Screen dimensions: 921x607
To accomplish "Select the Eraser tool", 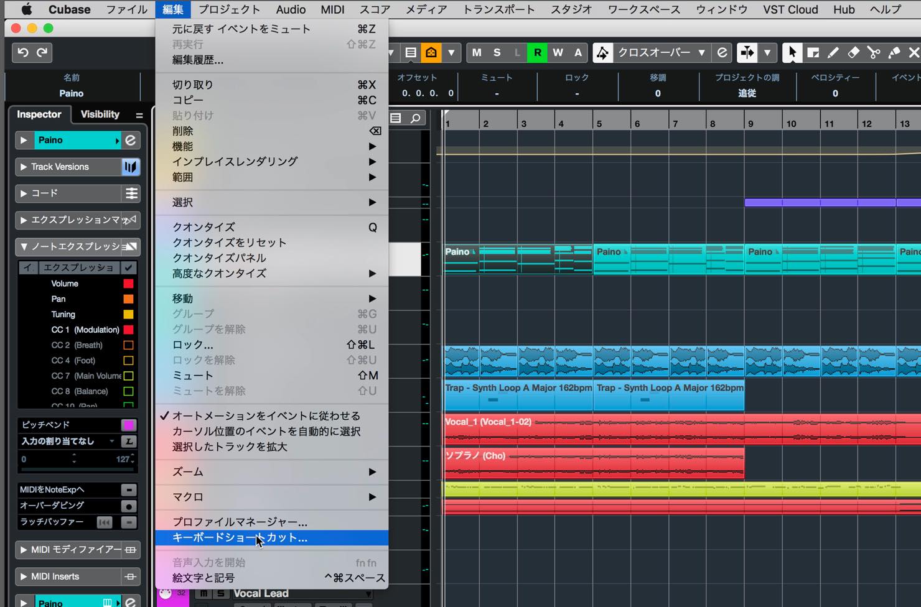I will click(x=853, y=53).
